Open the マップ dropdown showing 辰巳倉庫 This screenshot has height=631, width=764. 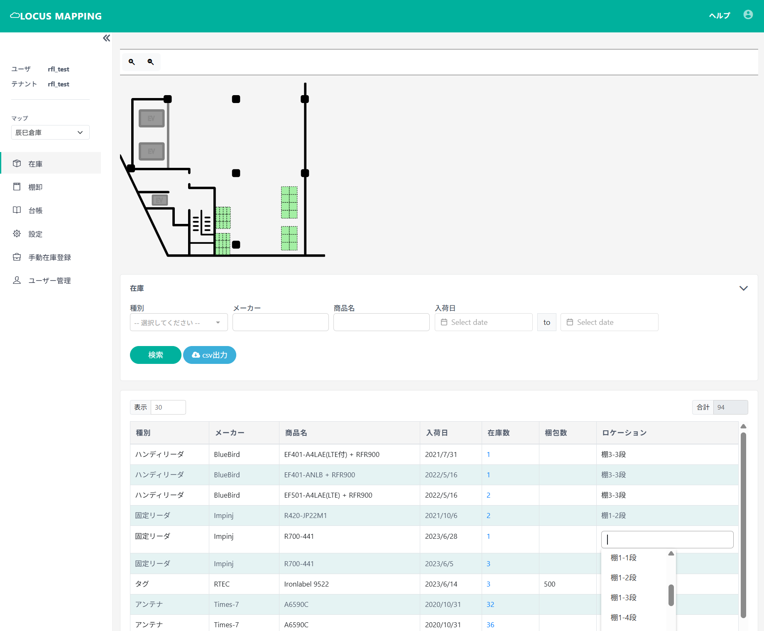click(x=50, y=133)
